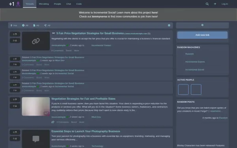Image resolution: width=237 pixels, height=148 pixels.
Task: Upvote the 5 Fair Price Negotiation Strategies main post
Action: [x=15, y=34]
